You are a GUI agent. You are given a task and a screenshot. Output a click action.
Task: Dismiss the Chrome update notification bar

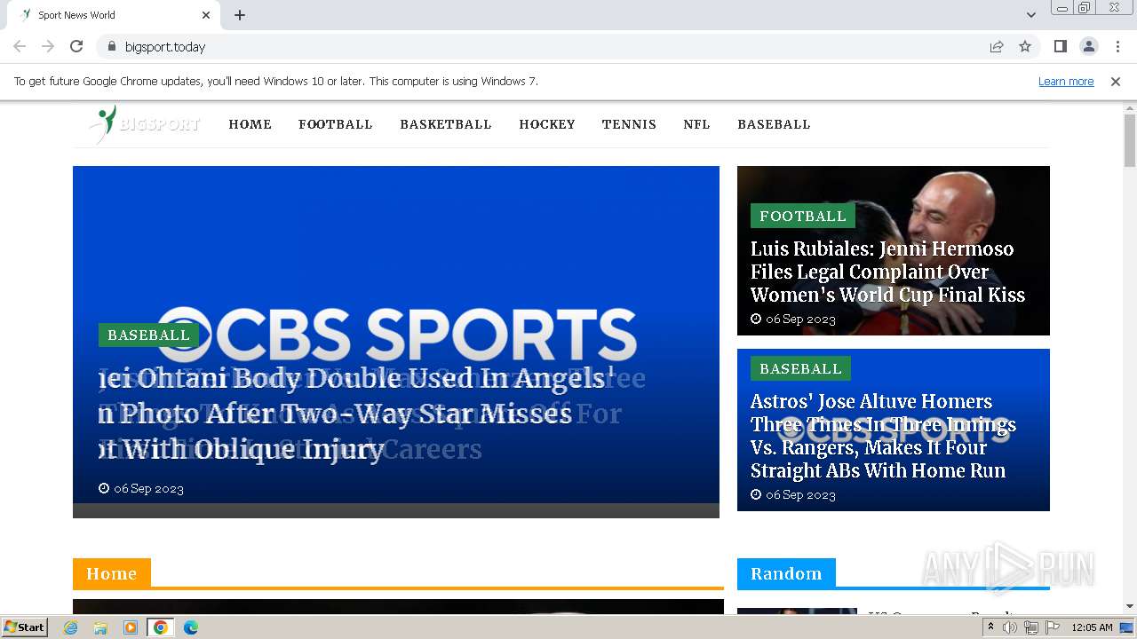[x=1115, y=81]
